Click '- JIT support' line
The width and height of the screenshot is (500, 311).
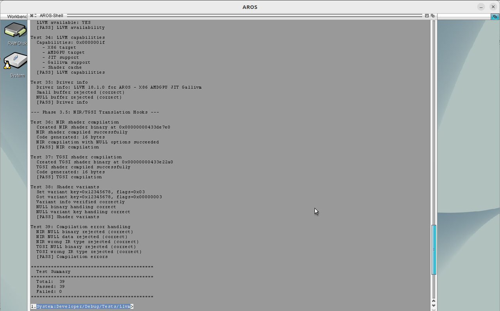[61, 58]
